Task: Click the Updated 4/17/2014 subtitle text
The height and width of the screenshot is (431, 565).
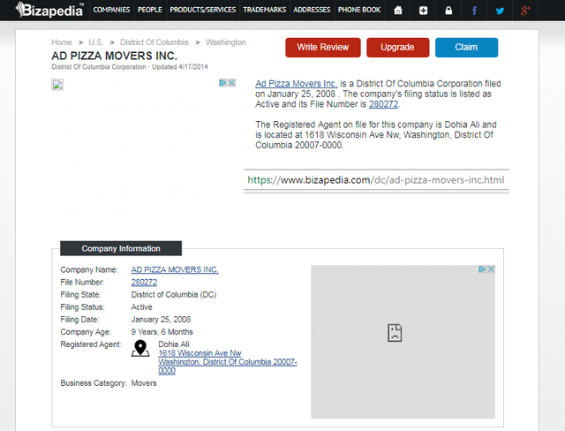Action: [x=180, y=66]
